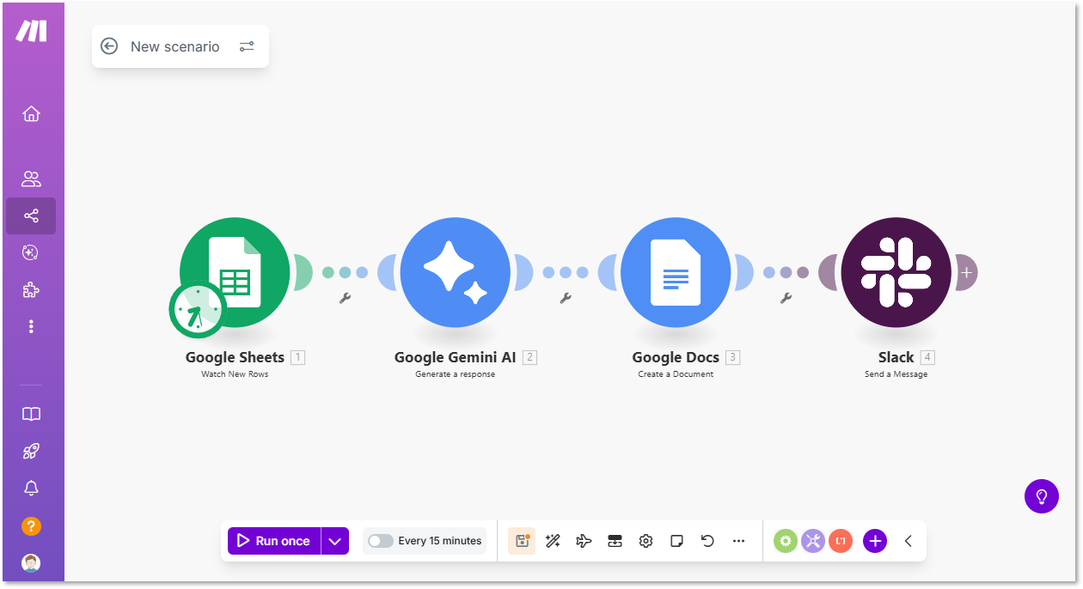
Task: Open the book Resource hub icon
Action: (31, 414)
